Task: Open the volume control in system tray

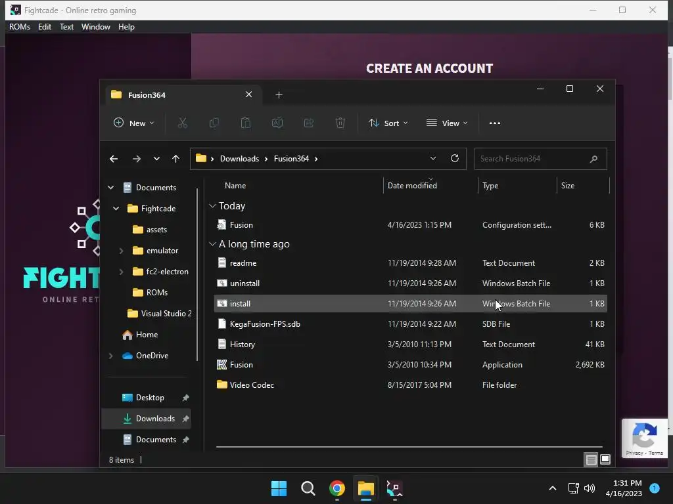Action: tap(590, 488)
